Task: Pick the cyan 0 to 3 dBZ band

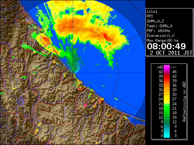Action: click(x=167, y=135)
